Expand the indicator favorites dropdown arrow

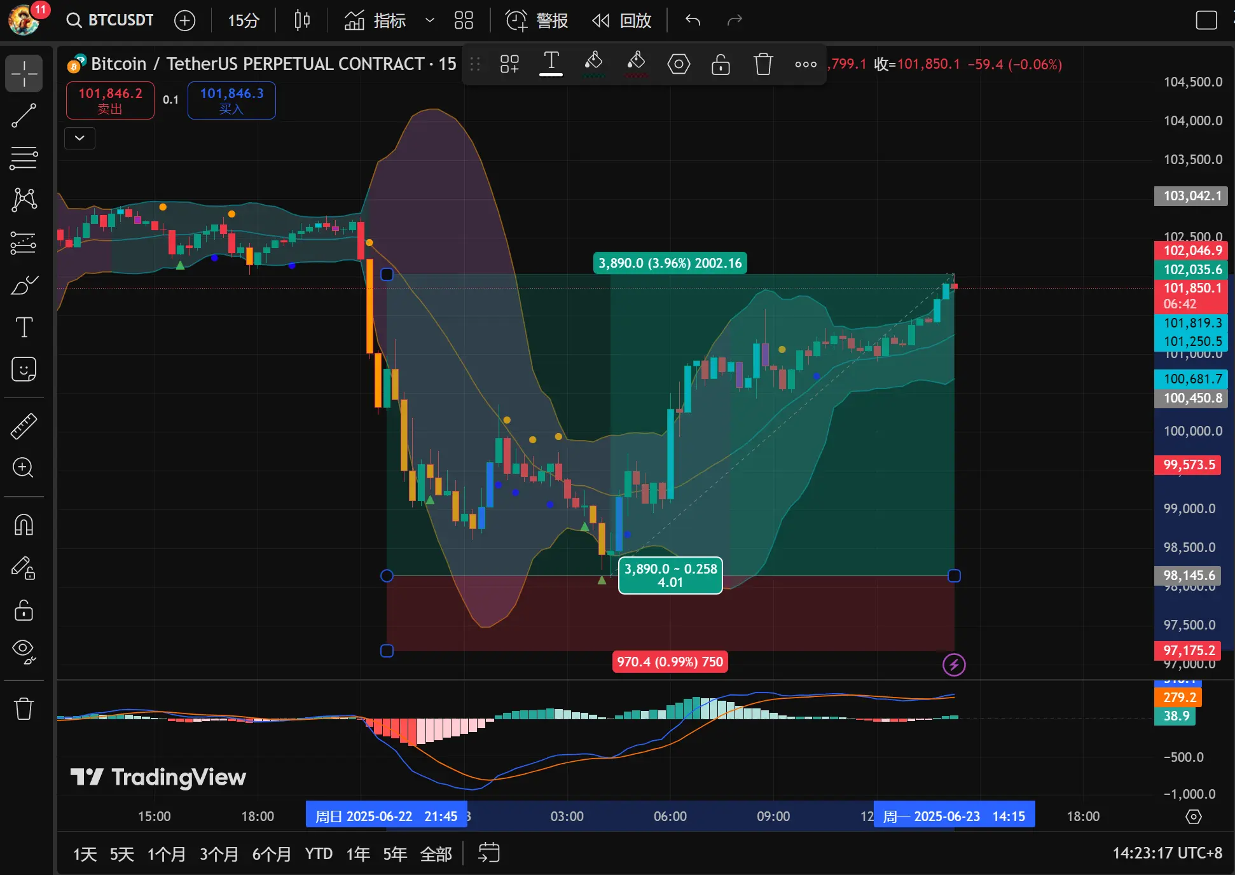coord(430,20)
